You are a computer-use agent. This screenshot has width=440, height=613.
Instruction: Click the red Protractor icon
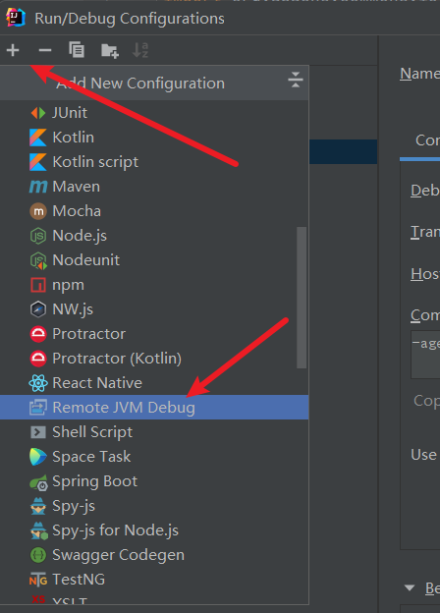(38, 334)
